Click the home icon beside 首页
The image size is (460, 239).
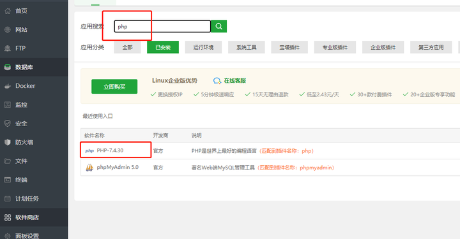[8, 11]
